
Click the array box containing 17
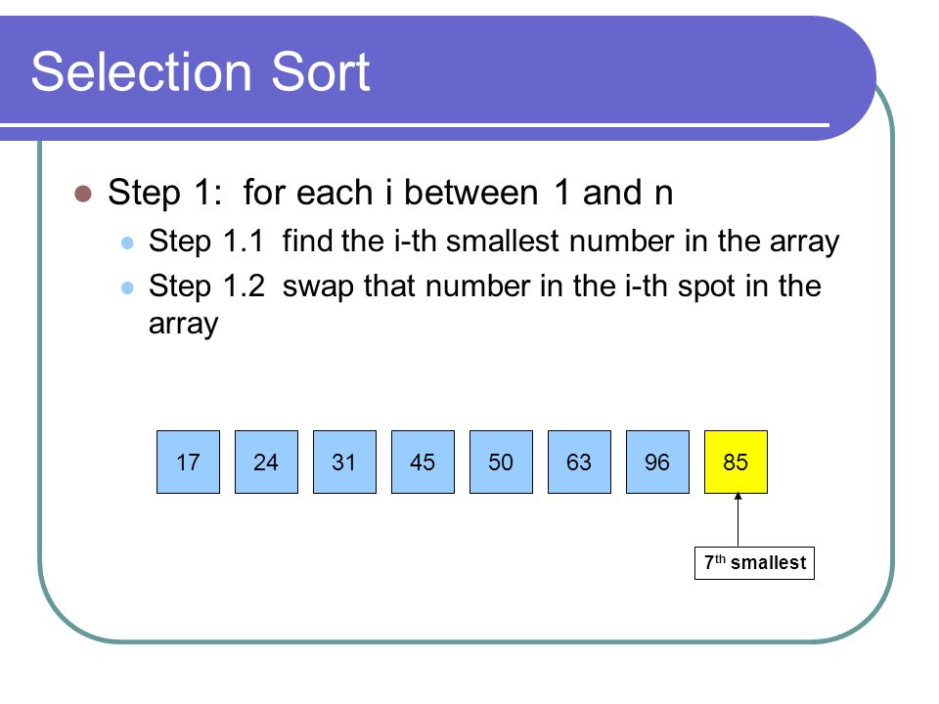click(x=188, y=462)
